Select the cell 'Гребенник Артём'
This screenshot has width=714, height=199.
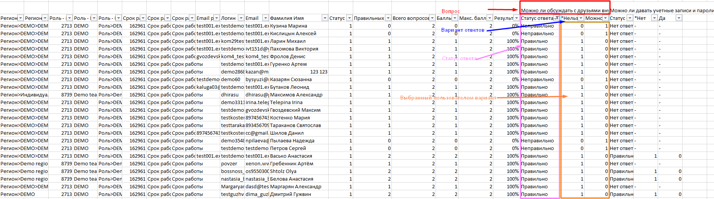[x=299, y=163]
